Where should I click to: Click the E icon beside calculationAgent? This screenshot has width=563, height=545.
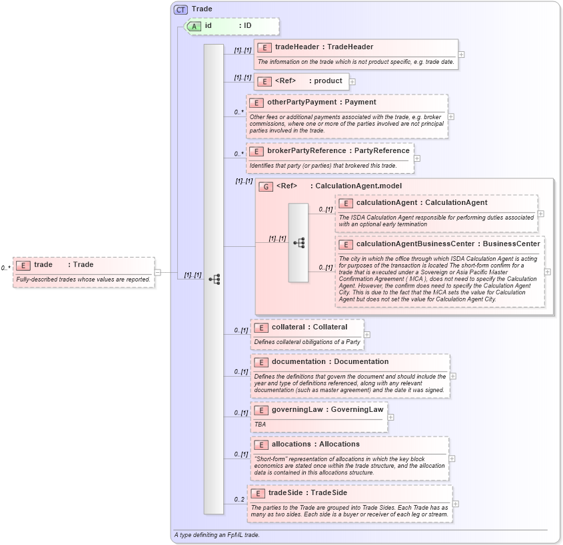(346, 203)
